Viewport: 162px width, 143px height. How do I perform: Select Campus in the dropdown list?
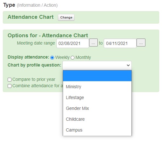tap(97, 130)
